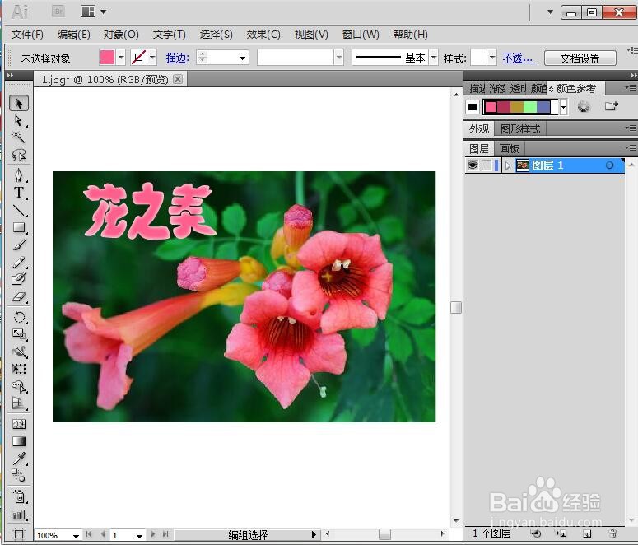The image size is (638, 545).
Task: Select the Blend tool
Action: pos(19,475)
